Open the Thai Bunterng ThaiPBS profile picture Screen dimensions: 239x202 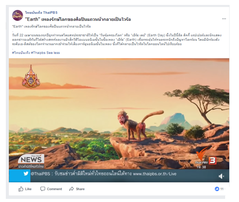click(x=17, y=15)
